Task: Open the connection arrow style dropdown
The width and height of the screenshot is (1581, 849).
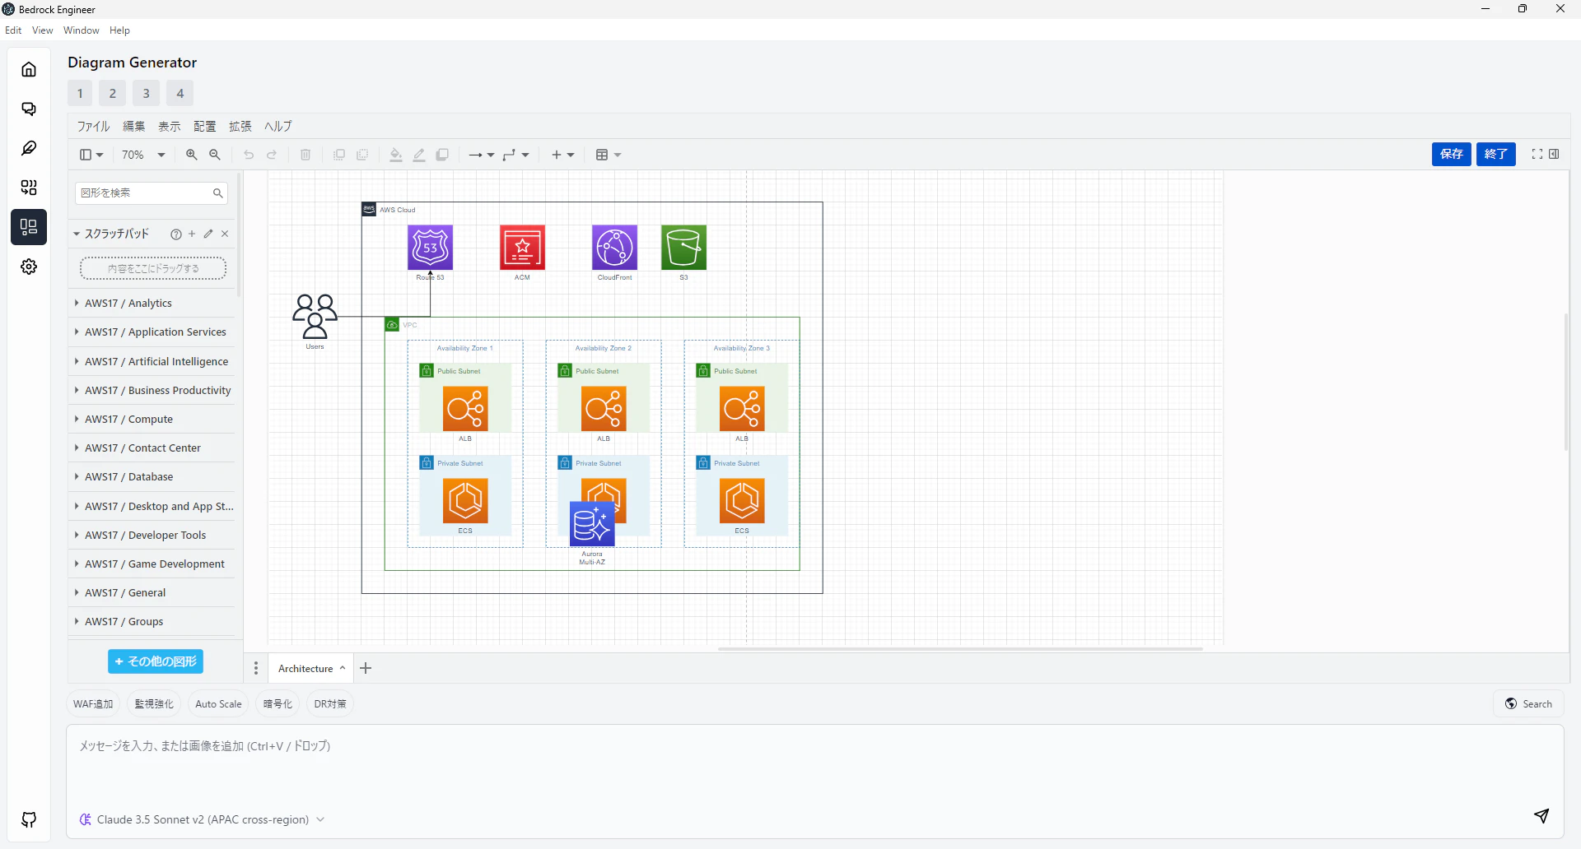Action: [482, 155]
